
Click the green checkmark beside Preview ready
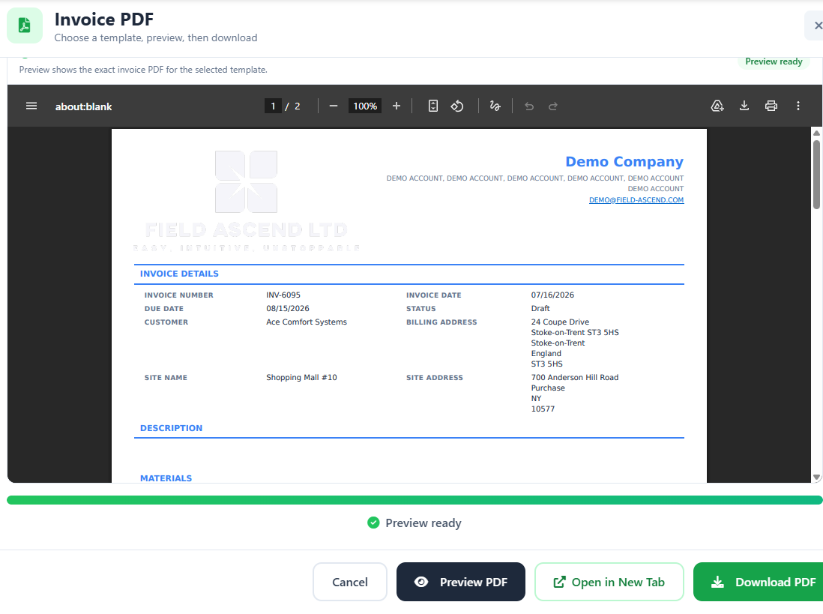click(373, 523)
